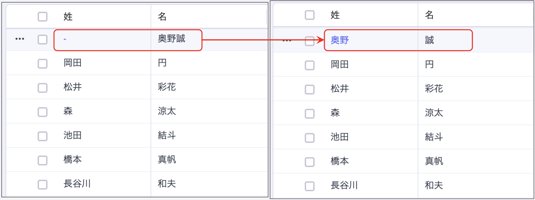The image size is (535, 200).
Task: Click the 涼太 cell in left table
Action: [167, 111]
